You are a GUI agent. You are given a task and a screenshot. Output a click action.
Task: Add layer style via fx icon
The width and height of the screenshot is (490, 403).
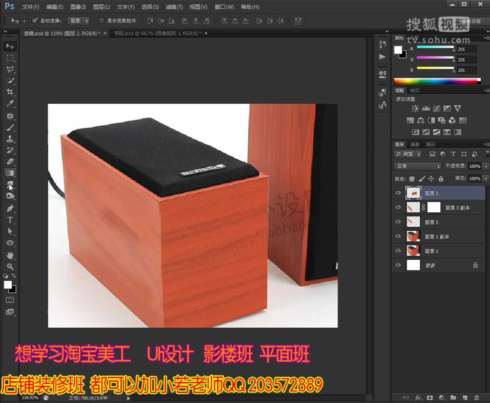pos(418,398)
